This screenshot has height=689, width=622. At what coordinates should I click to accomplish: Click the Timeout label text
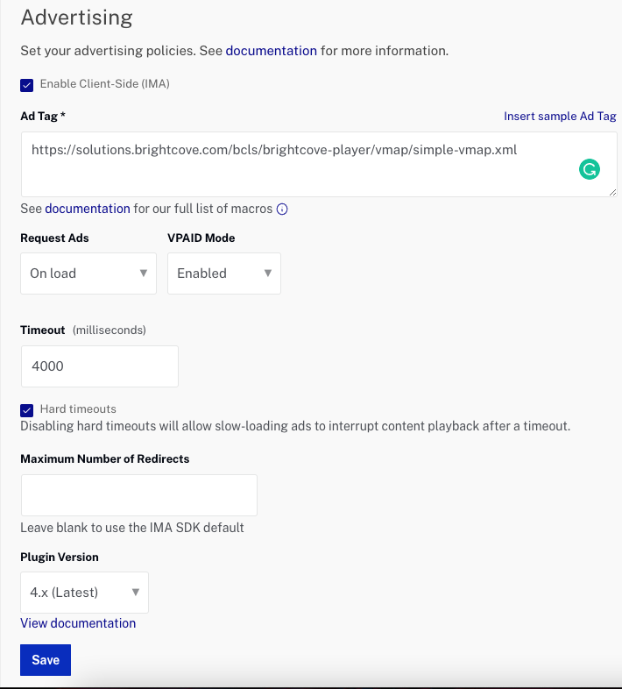click(x=43, y=330)
